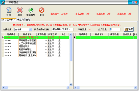Click the 盘点数量 input field
Viewport: 139px width, 91px height.
pyautogui.click(x=115, y=29)
